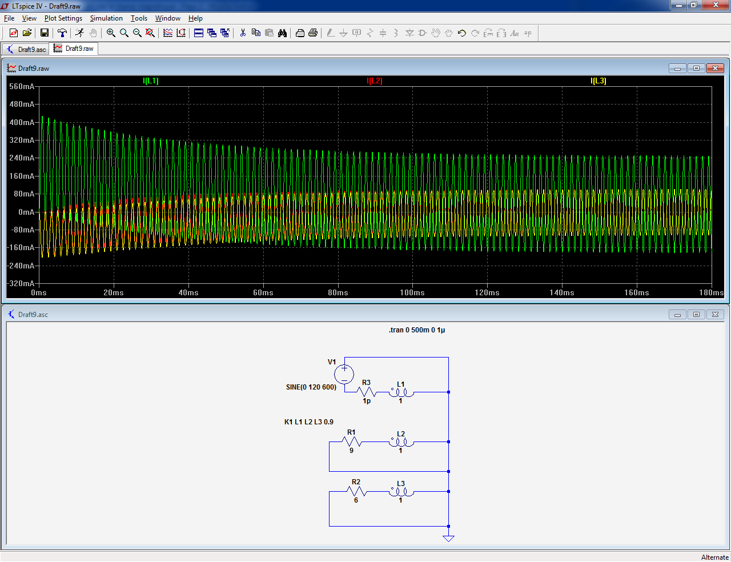
Task: Open the Control Panel hammer icon
Action: tap(62, 33)
